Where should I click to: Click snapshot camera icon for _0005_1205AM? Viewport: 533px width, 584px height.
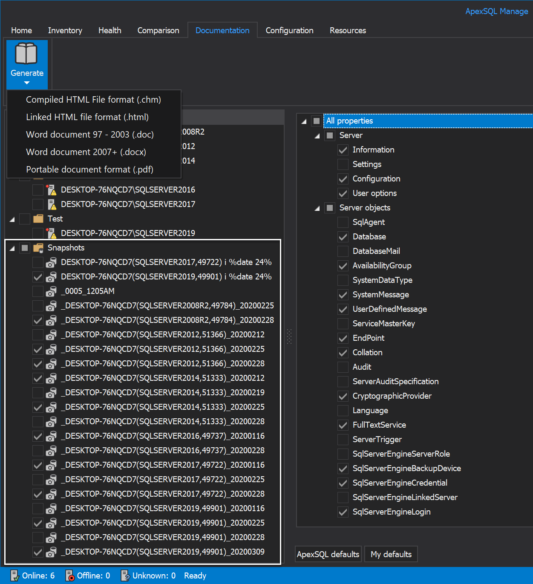(x=51, y=291)
